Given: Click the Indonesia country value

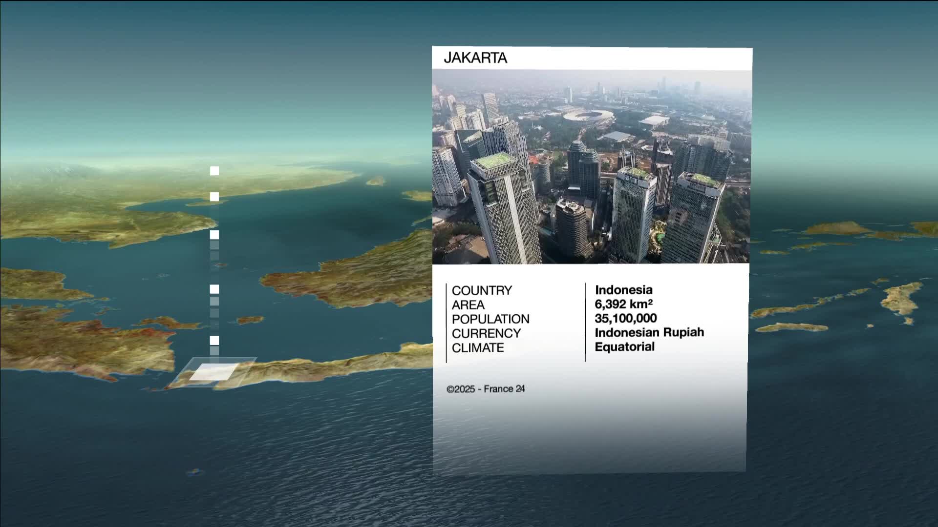Looking at the screenshot, I should click(623, 290).
